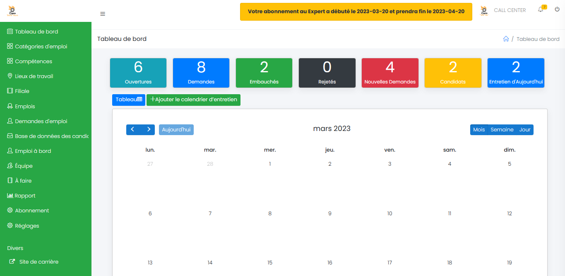Click the blue Tableau button

(x=128, y=100)
